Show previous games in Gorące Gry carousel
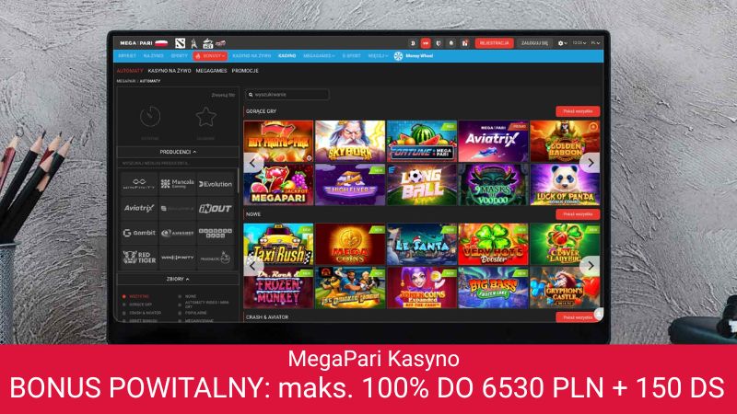The height and width of the screenshot is (414, 737). [x=252, y=163]
